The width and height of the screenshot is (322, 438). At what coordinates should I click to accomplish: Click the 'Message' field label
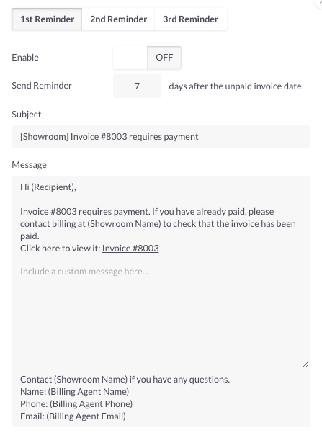tap(29, 165)
